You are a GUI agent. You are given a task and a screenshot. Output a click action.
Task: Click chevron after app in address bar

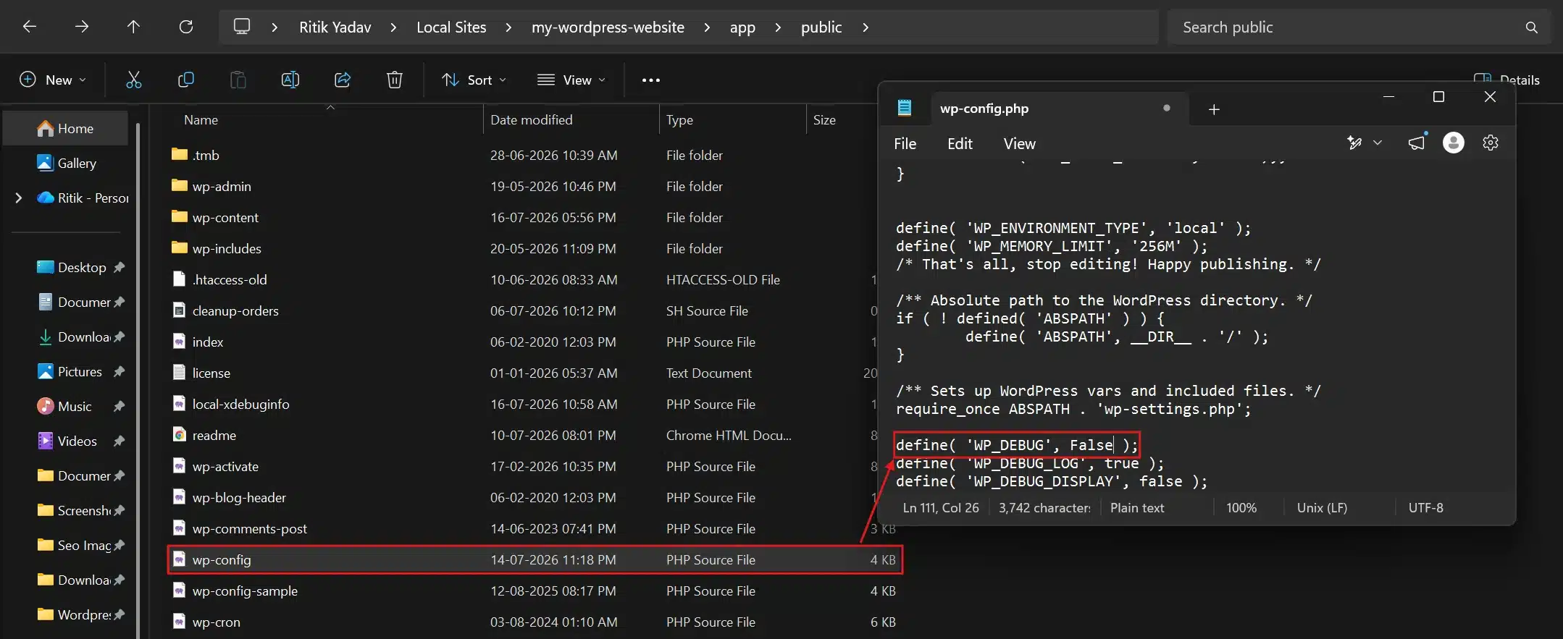click(x=778, y=27)
